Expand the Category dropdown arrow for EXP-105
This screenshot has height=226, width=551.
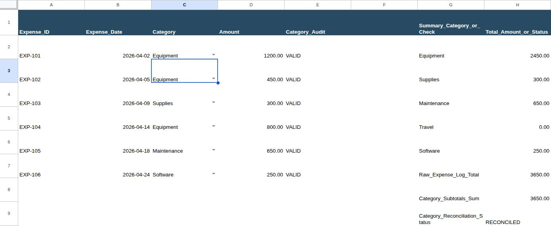pos(213,149)
